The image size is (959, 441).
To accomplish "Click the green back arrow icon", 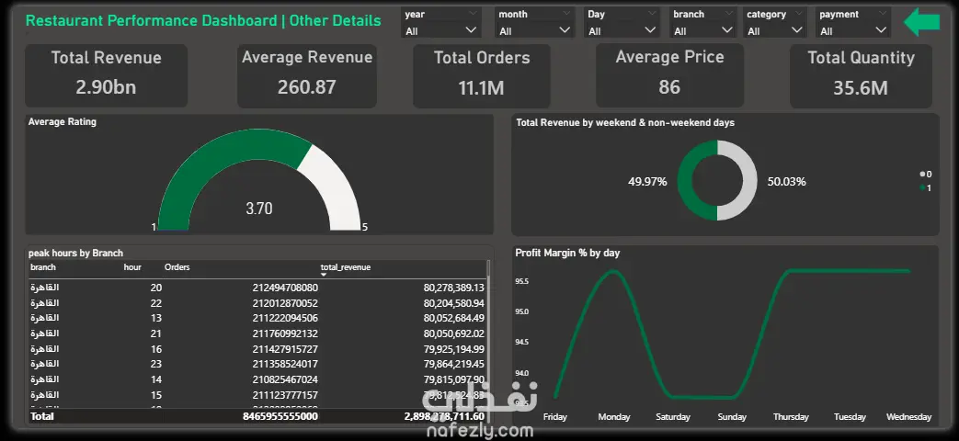I will pos(921,21).
